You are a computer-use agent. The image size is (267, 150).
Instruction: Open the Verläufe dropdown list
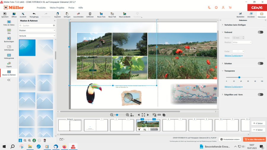click(37, 36)
